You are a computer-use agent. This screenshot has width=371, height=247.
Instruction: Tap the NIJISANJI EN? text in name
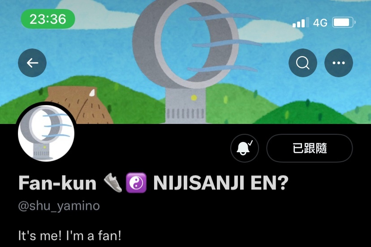point(221,183)
